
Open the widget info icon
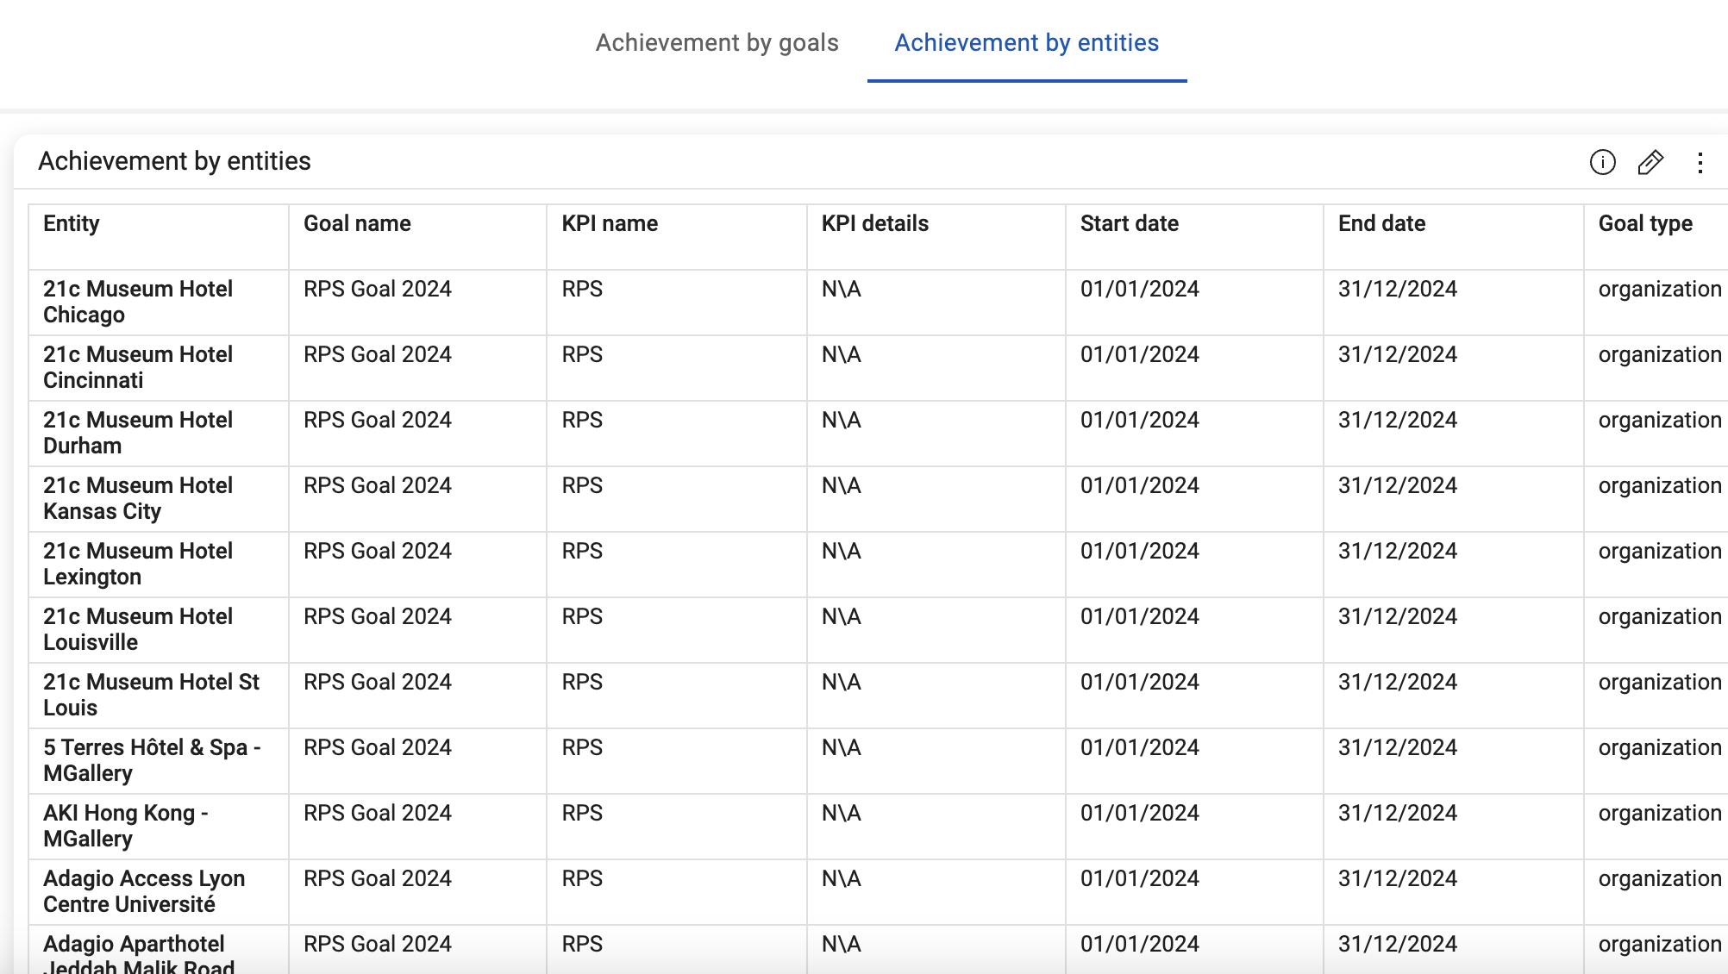(x=1602, y=162)
